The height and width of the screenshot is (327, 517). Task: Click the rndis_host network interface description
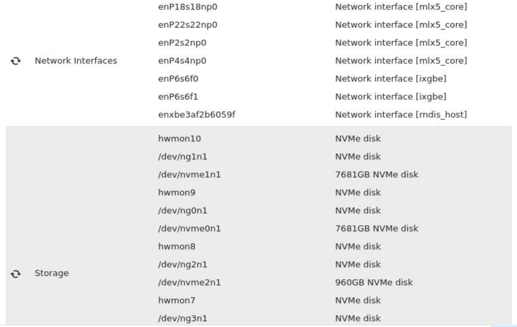click(401, 115)
